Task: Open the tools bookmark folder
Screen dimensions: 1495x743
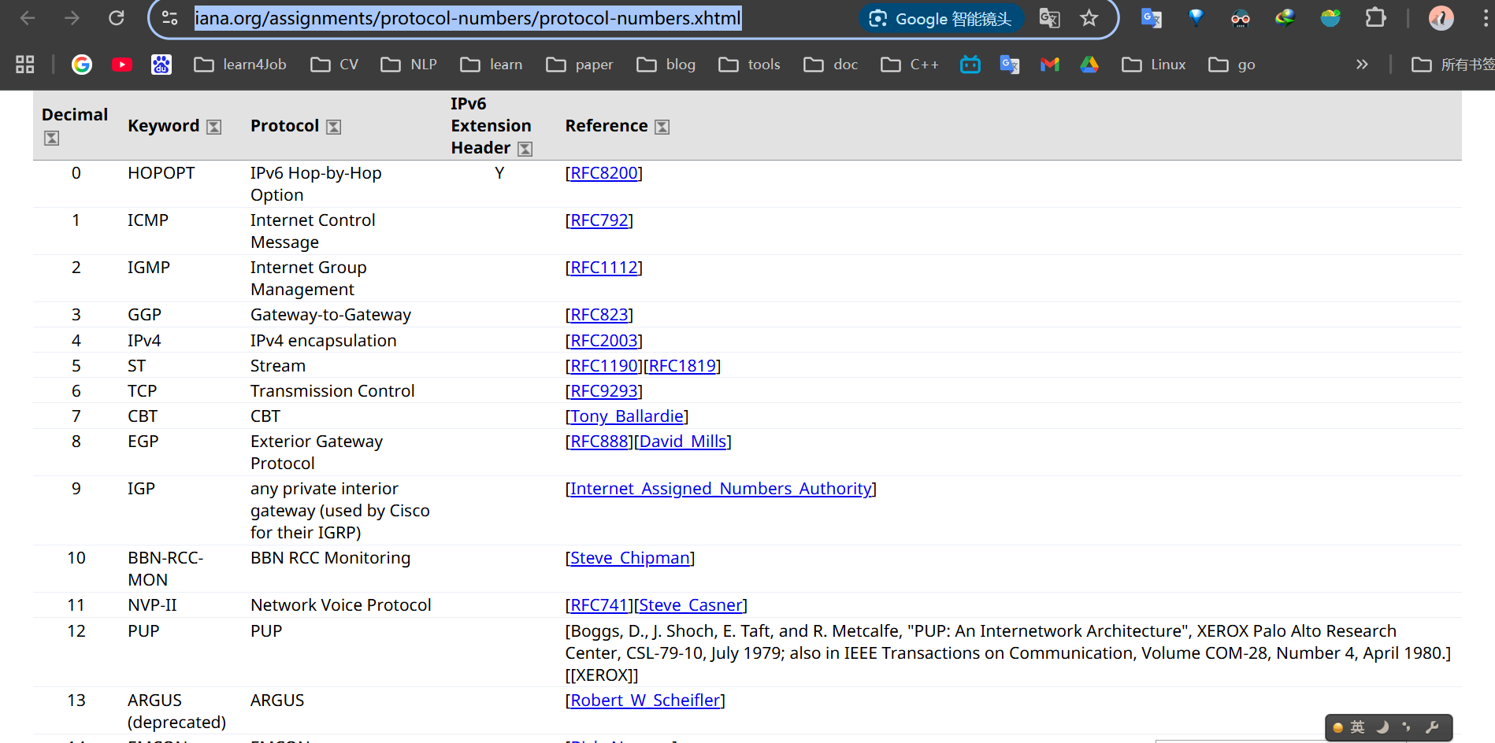Action: (750, 65)
